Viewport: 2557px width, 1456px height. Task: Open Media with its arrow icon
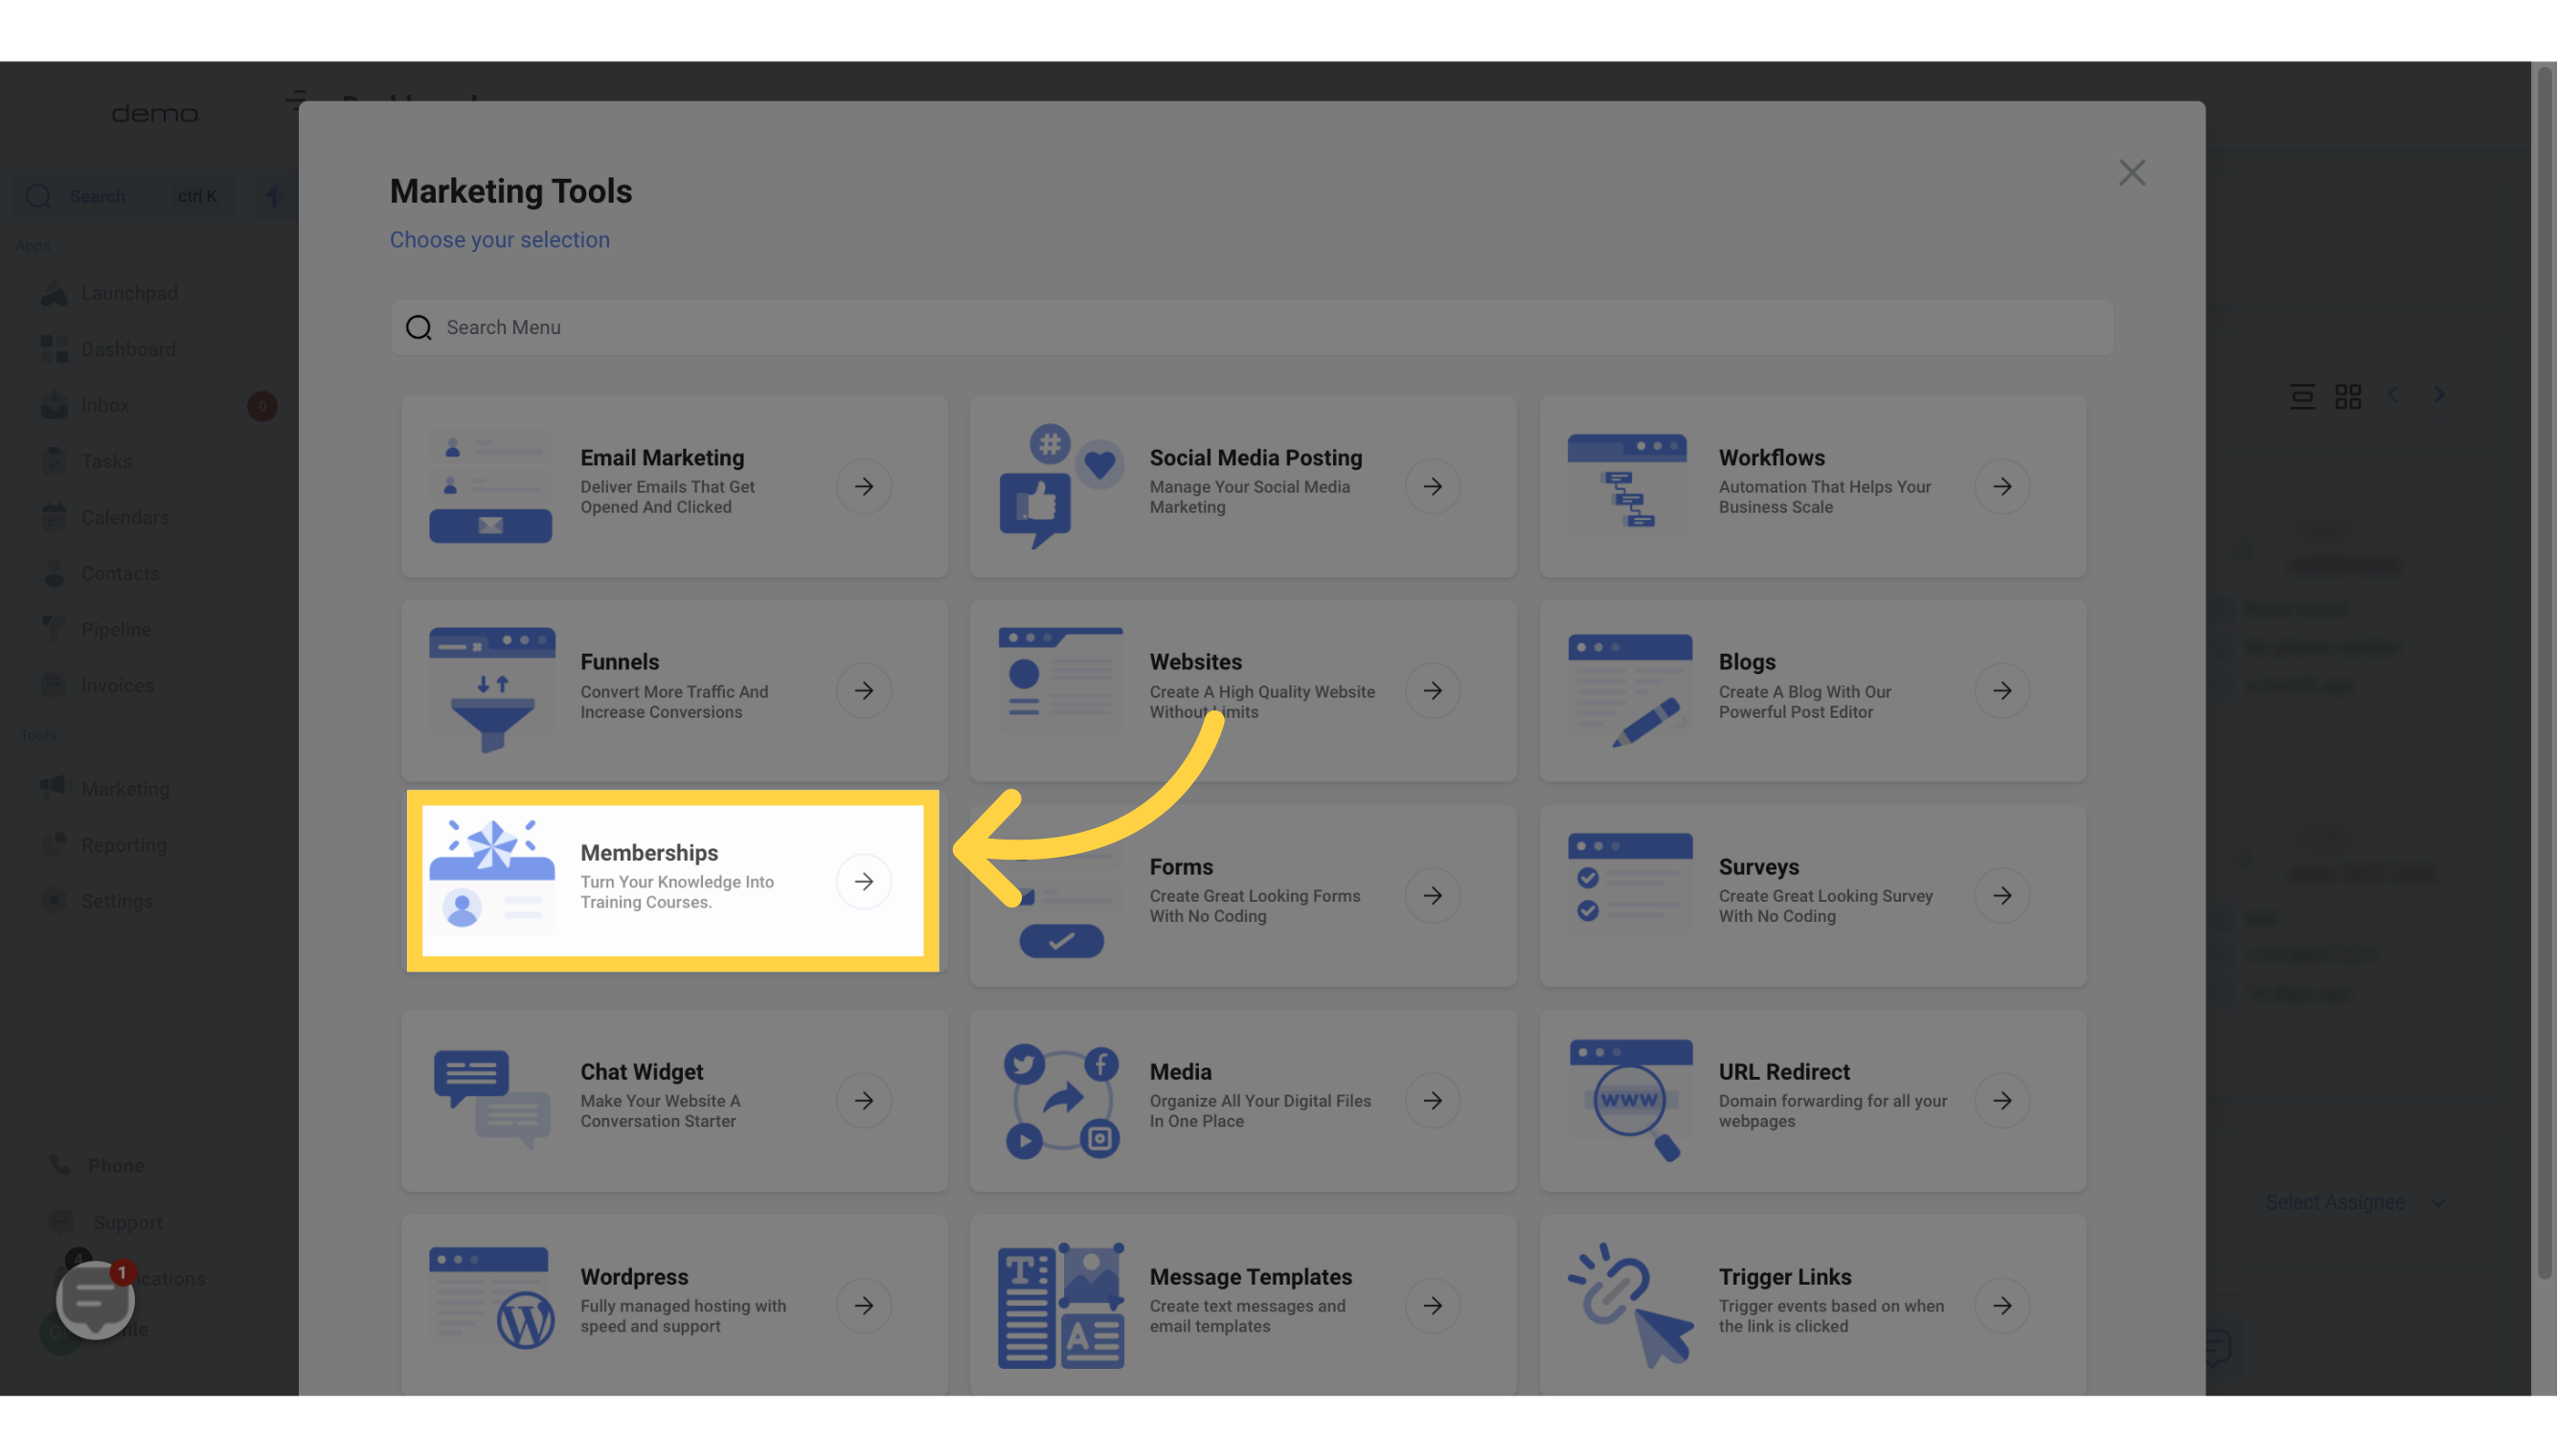1433,1100
